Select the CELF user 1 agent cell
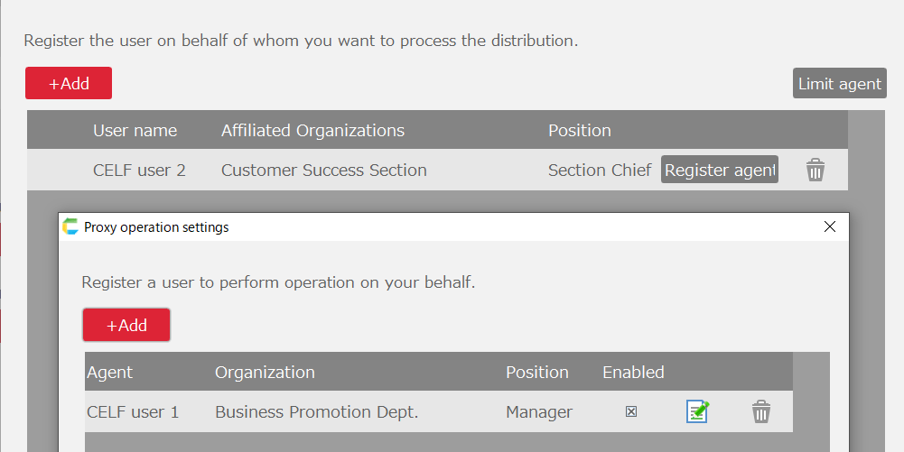The width and height of the screenshot is (904, 452). (x=133, y=411)
